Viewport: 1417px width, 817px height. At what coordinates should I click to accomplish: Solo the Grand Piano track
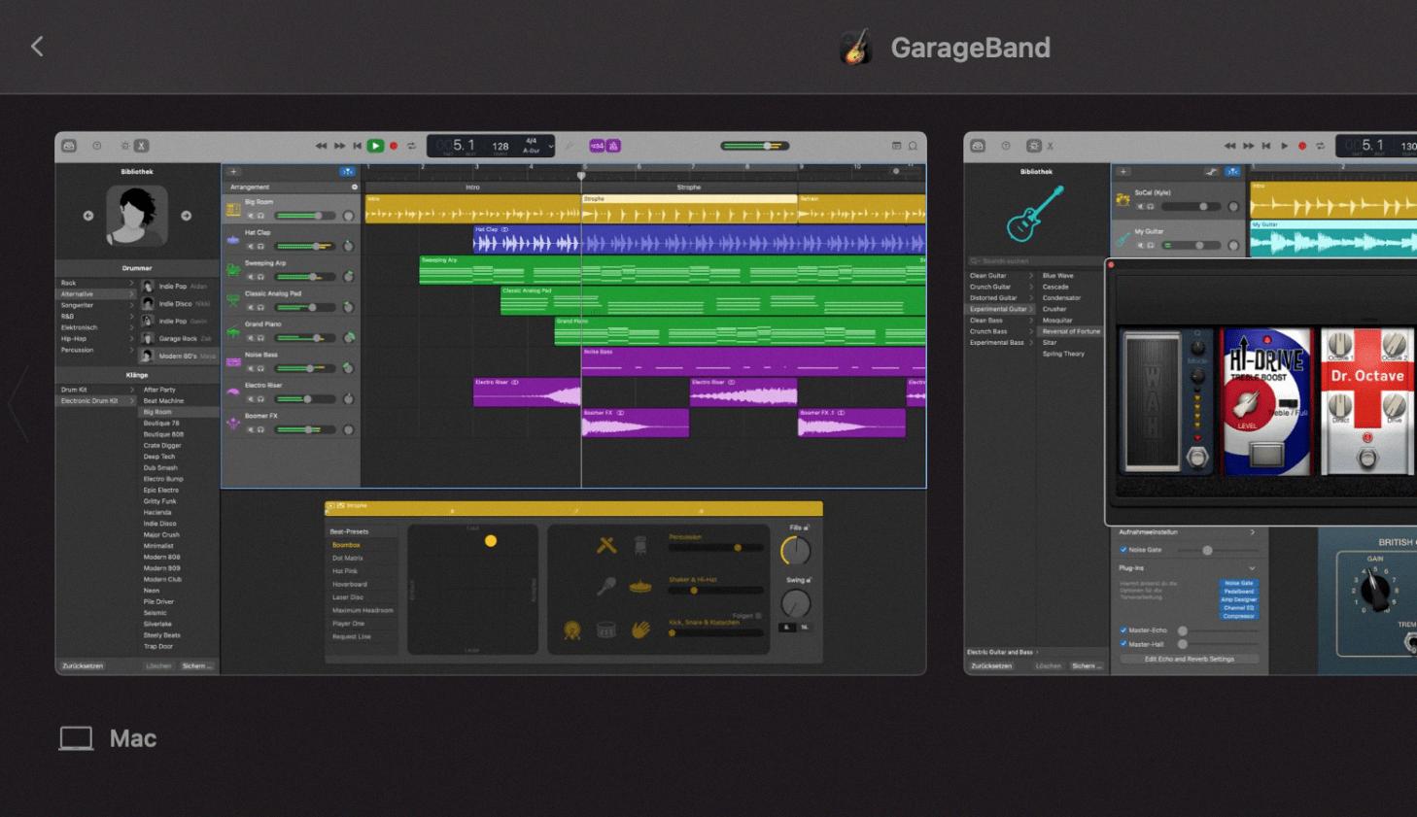[260, 337]
